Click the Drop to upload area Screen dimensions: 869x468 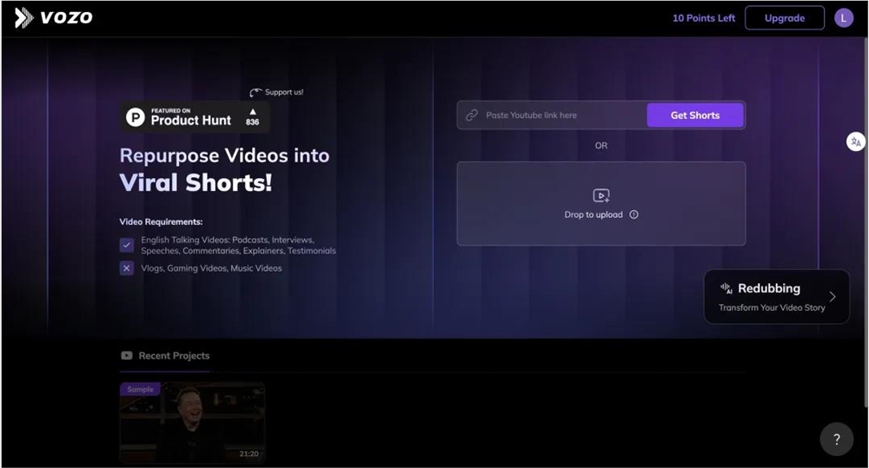click(600, 204)
